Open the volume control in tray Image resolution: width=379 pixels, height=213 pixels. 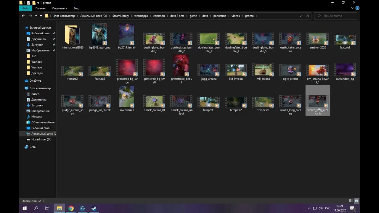pos(320,208)
